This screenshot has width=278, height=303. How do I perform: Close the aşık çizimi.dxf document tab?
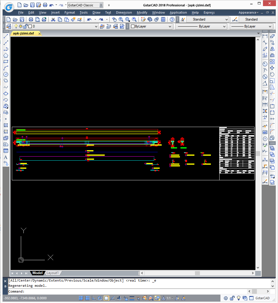(x=40, y=34)
